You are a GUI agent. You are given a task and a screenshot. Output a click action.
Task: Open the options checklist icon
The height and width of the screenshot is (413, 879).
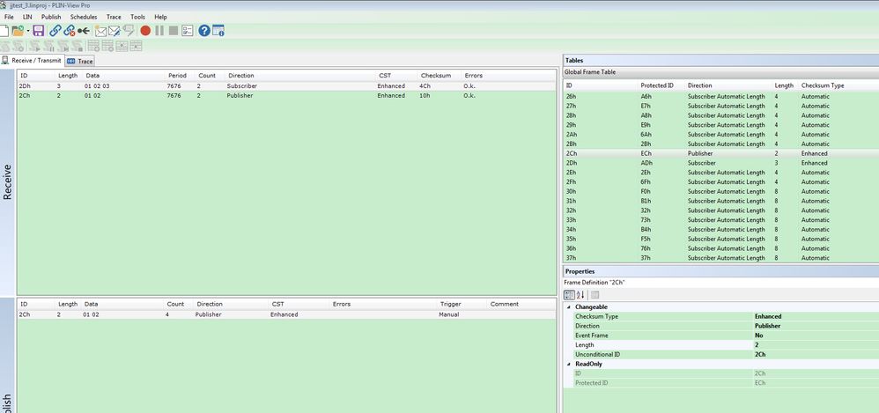tap(188, 30)
